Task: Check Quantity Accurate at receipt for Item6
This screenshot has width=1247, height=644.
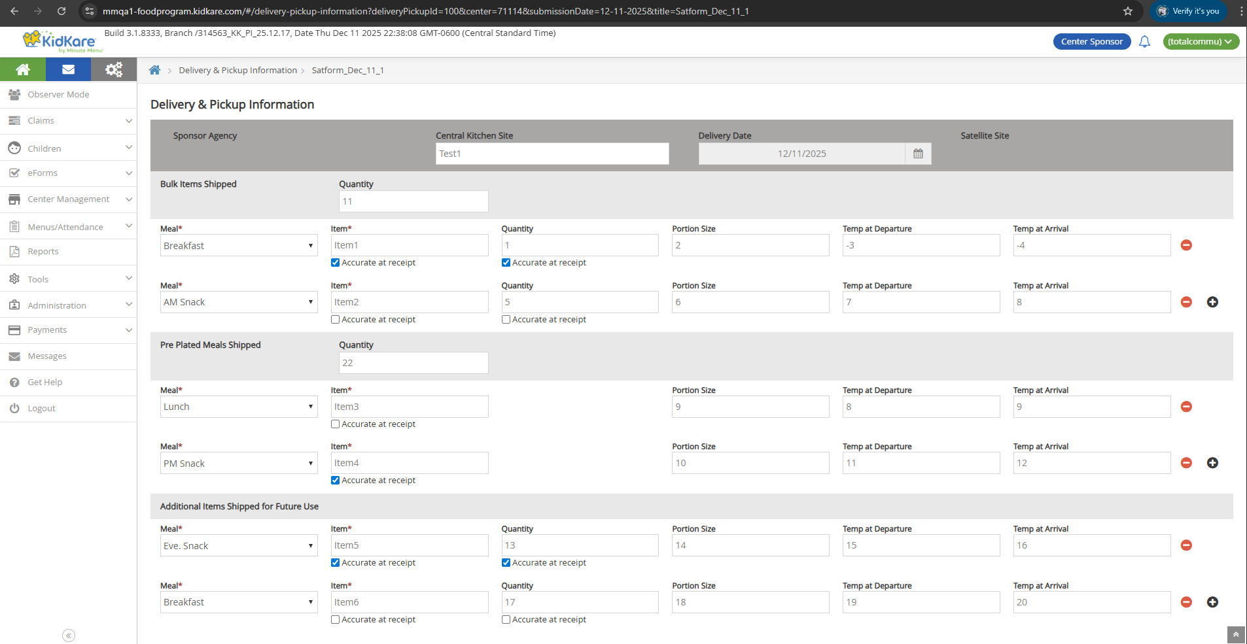Action: (506, 620)
